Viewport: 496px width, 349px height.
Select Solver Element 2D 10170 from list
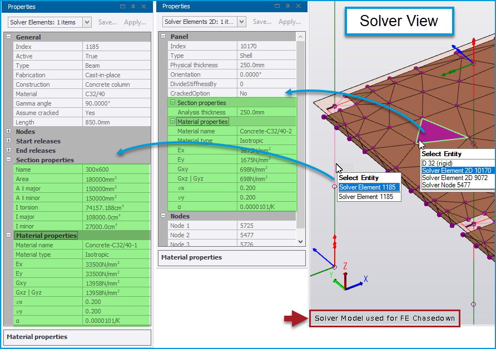[x=457, y=171]
